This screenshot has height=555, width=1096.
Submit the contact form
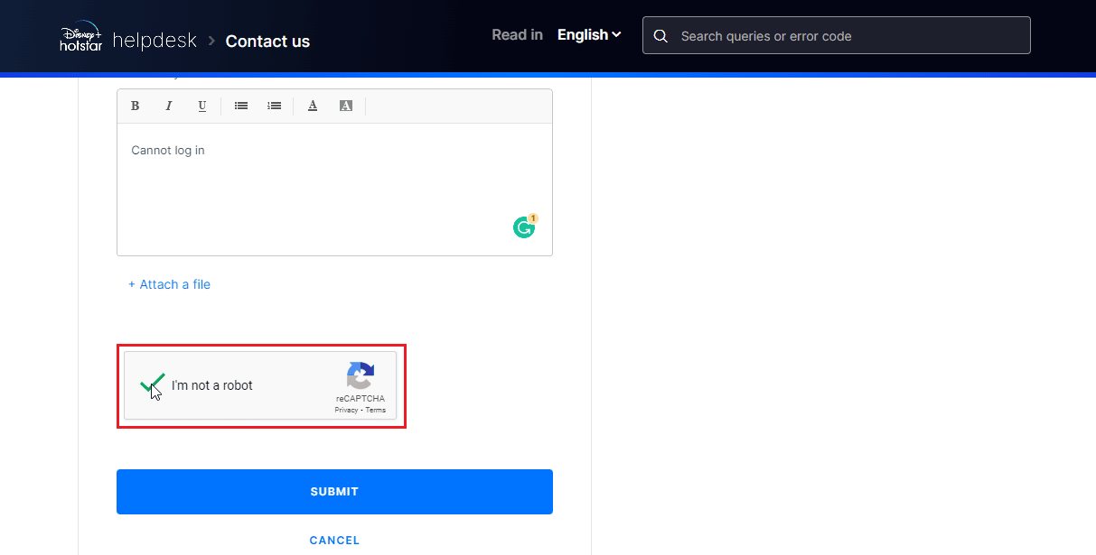tap(334, 492)
